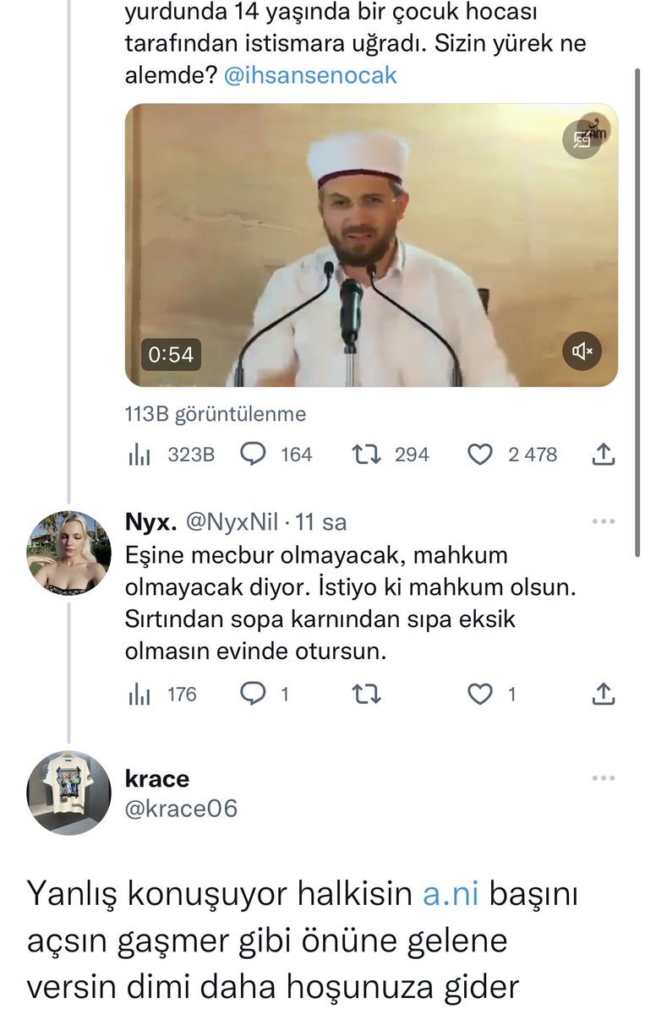Open the a.ni link in krace's tweet
645x1014 pixels.
pyautogui.click(x=451, y=894)
